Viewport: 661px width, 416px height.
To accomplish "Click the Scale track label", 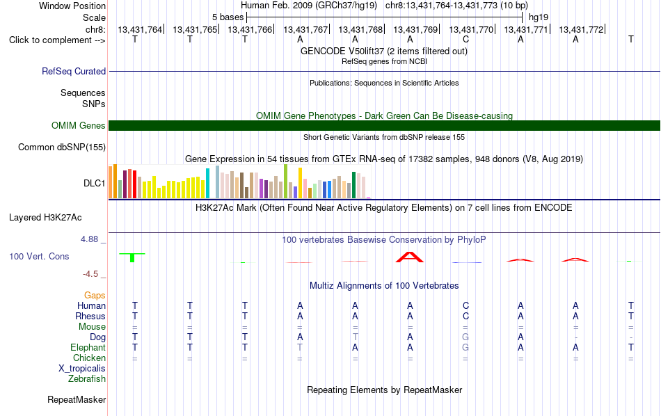I will [94, 17].
